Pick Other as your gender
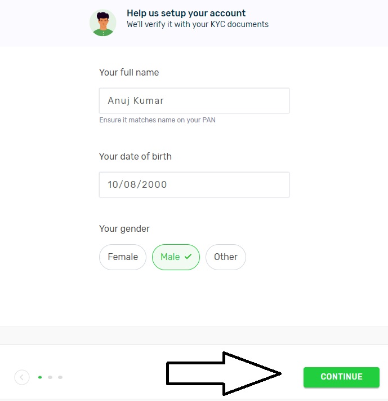This screenshot has height=401, width=388. 226,257
